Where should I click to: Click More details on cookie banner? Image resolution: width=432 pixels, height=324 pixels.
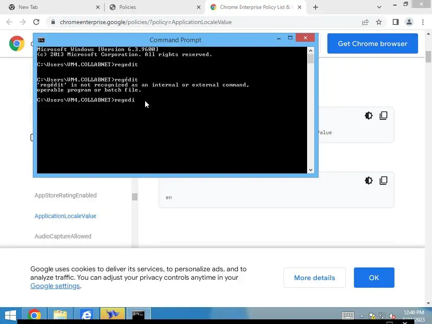315,278
